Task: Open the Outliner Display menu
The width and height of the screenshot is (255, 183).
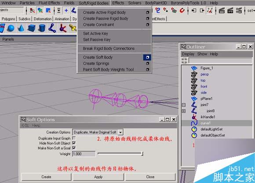Action: pyautogui.click(x=188, y=54)
